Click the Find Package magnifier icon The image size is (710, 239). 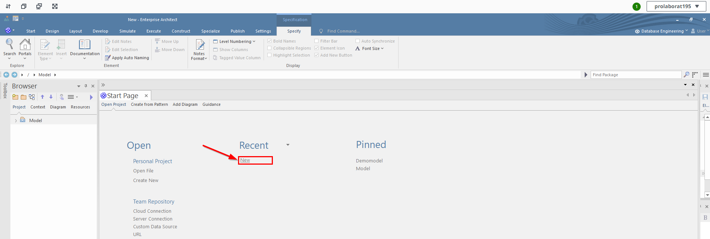[686, 75]
